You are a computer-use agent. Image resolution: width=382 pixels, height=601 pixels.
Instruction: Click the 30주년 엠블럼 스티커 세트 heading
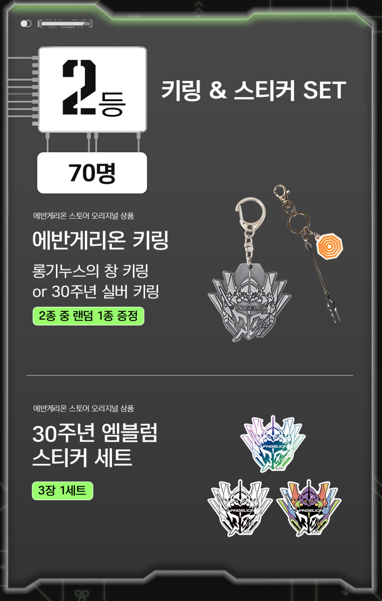95,445
